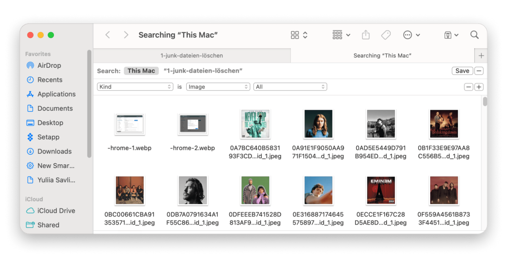This screenshot has height=260, width=507.
Task: Click the Save search button
Action: pos(462,71)
